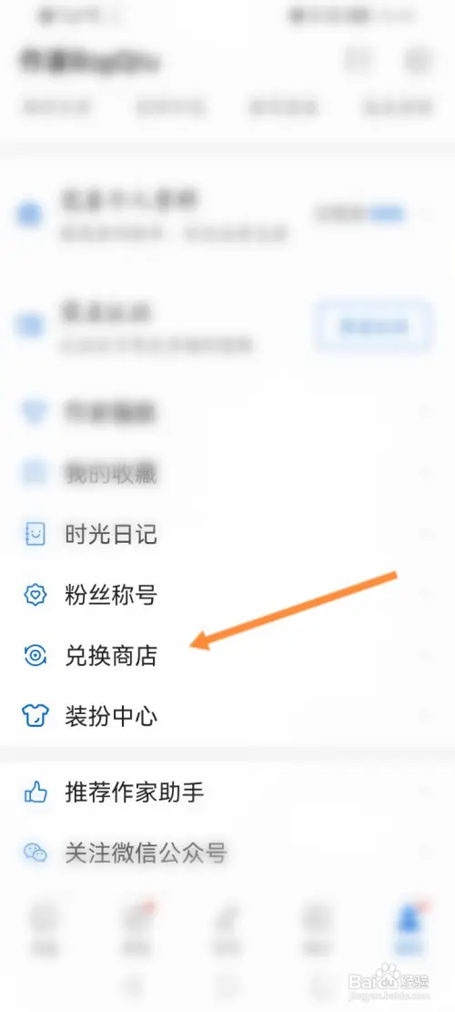Expand the chevron on 时光日记 row

tap(425, 535)
